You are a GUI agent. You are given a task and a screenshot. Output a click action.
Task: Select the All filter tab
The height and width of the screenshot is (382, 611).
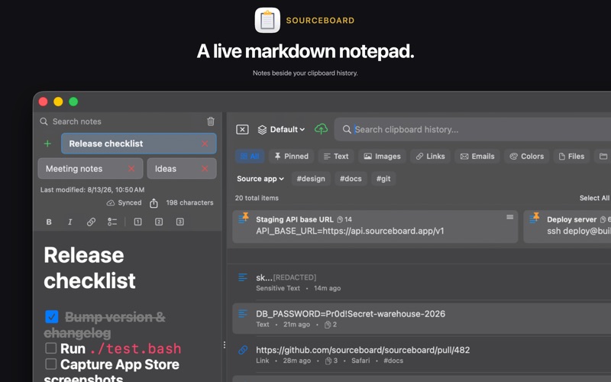tap(250, 157)
